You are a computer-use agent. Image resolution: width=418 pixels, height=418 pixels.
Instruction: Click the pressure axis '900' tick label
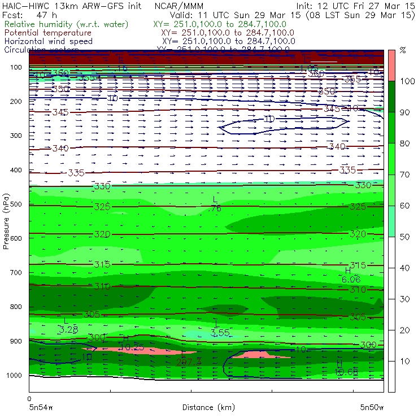(16, 341)
